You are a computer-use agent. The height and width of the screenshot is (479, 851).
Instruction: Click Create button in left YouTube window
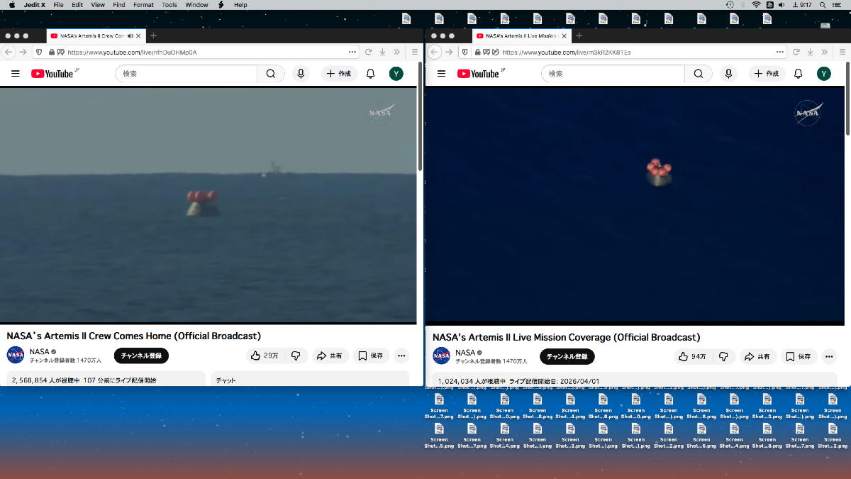339,74
